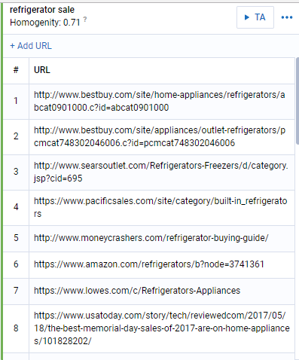The width and height of the screenshot is (299, 360).
Task: Select the moneycrashers.com refrigerator-buying-guide URL
Action: pyautogui.click(x=151, y=238)
